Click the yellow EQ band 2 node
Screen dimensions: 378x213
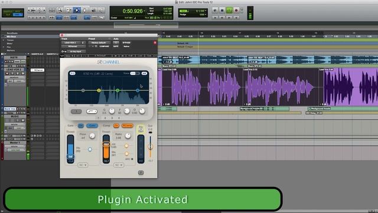click(x=99, y=91)
